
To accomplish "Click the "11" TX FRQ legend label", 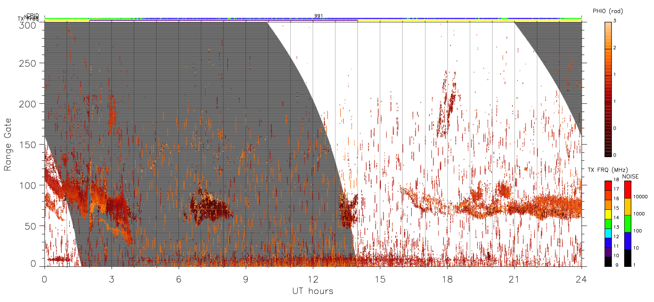I will click(616, 246).
